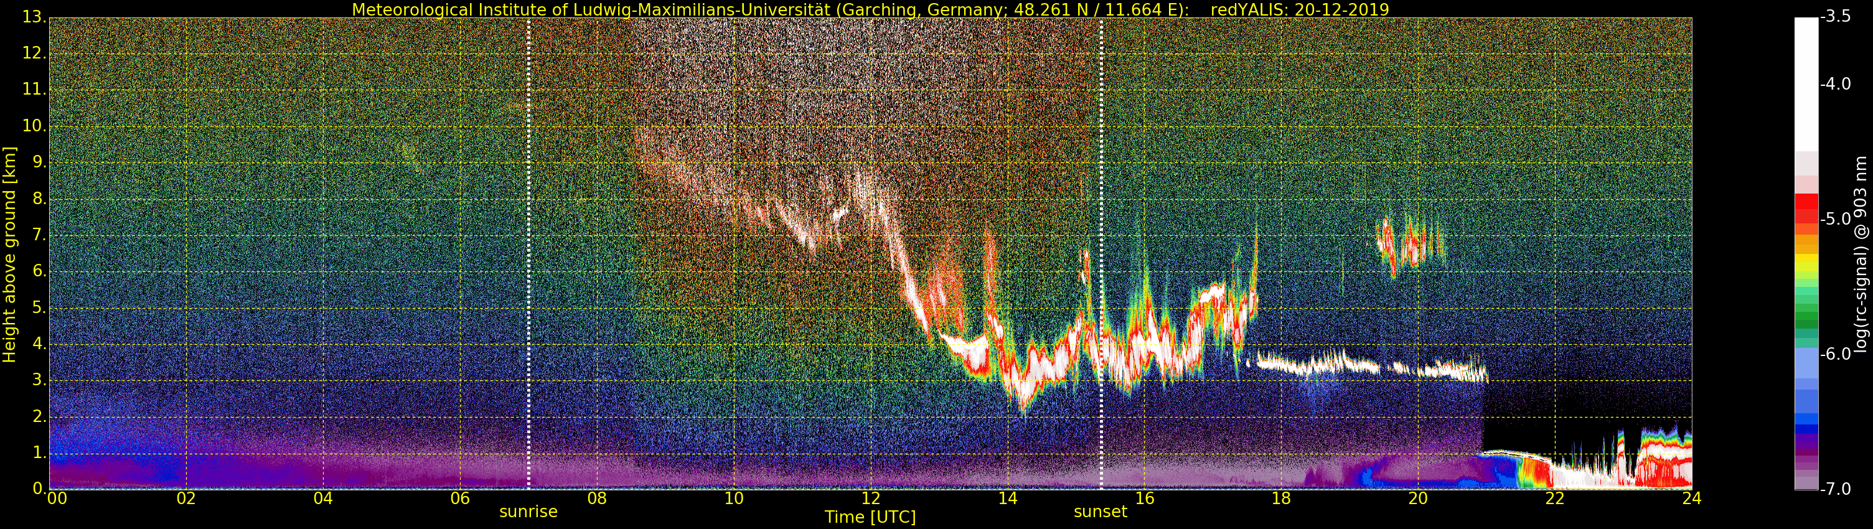Click the isolated cloud patch near 7 km at 20 UTC
Screen dimensions: 1873x529
click(1411, 246)
